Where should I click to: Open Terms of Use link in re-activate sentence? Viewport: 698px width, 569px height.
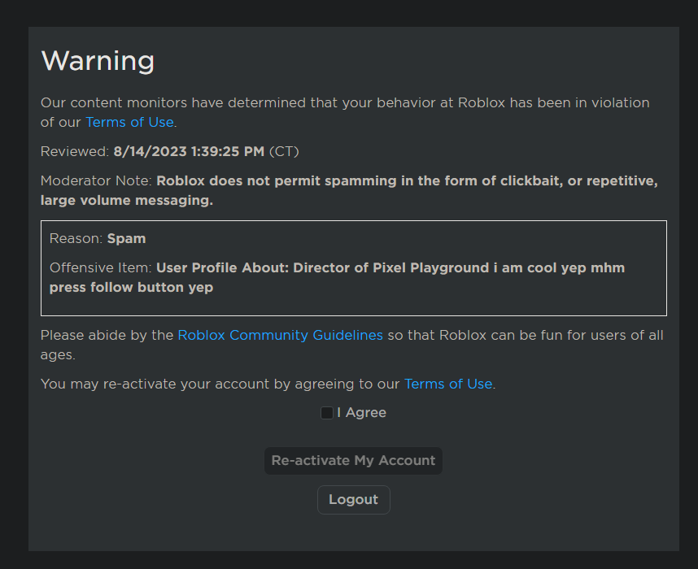pyautogui.click(x=448, y=384)
